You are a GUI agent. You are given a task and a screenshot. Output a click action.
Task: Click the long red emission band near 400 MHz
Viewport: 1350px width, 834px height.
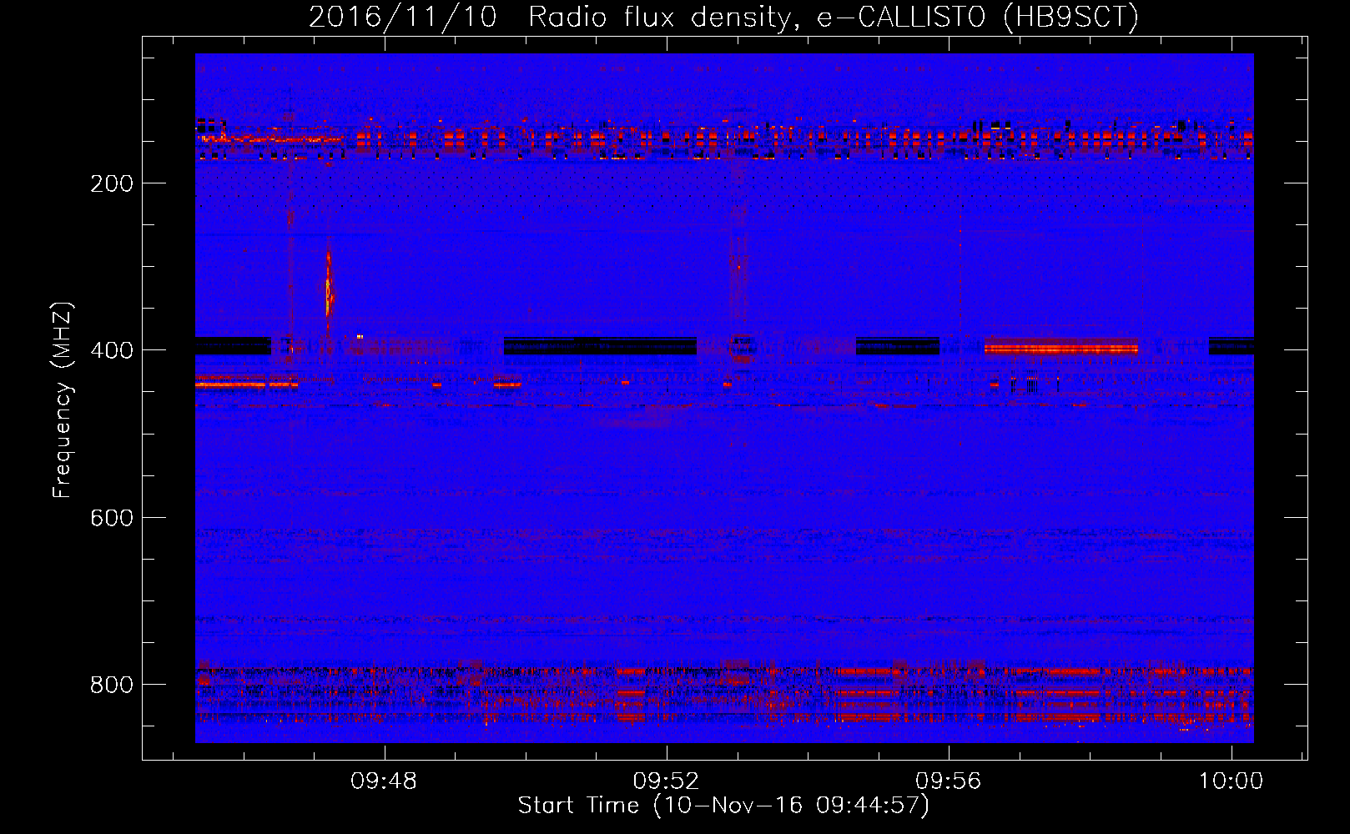1060,348
